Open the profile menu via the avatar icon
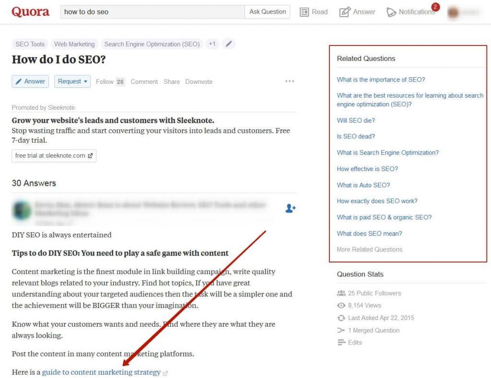The image size is (491, 378). point(453,11)
